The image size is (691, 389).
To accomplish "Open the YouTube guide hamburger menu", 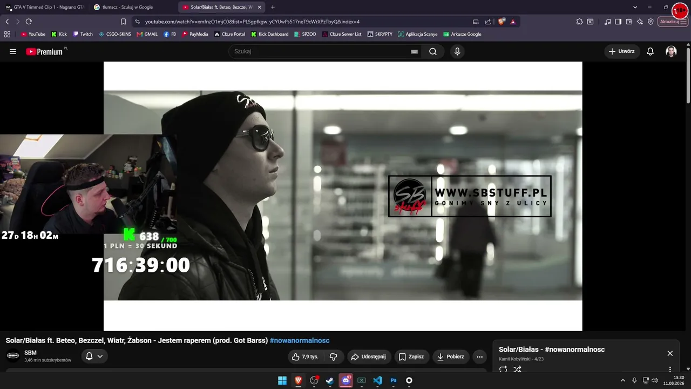I will (13, 51).
